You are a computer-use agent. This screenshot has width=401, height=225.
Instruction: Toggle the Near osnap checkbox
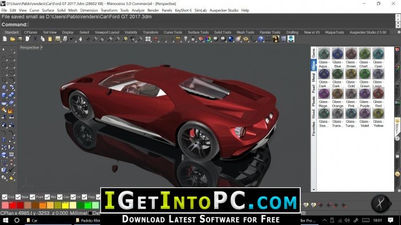[x=18, y=196]
